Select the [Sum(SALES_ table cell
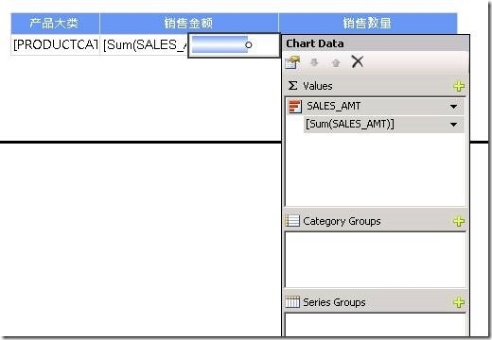Viewport: 492px width, 340px height. (145, 44)
